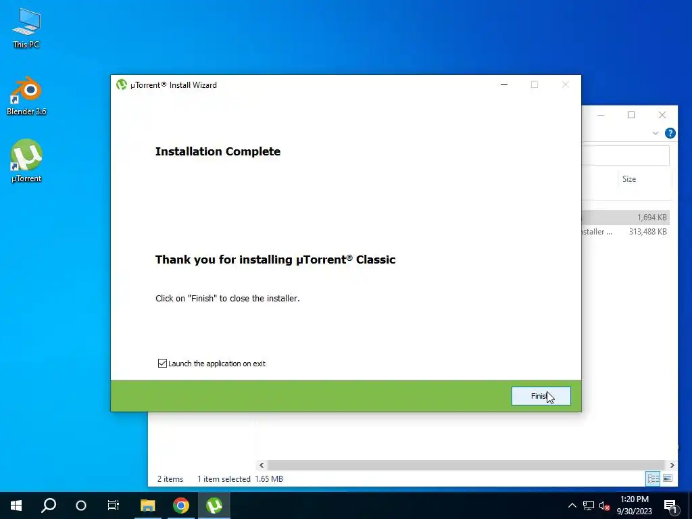This screenshot has height=519, width=692.
Task: Select the Blender 3.6 desktop shortcut
Action: pyautogui.click(x=26, y=95)
